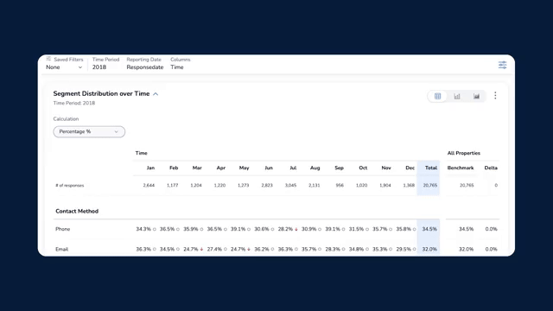Image resolution: width=553 pixels, height=311 pixels.
Task: Click the Email total value 32.0% in Total column
Action: [429, 250]
